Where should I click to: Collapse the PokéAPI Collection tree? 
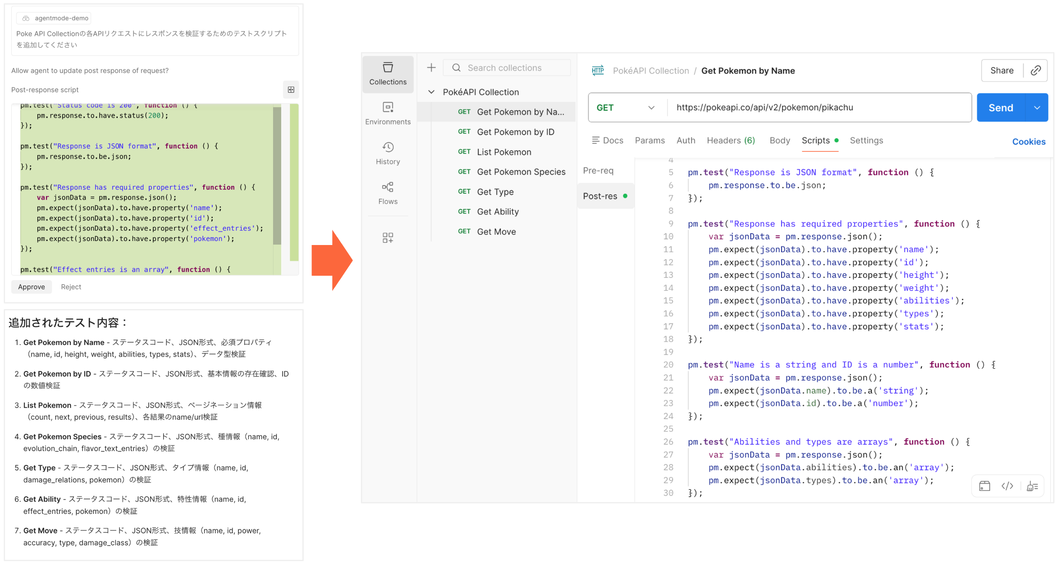[x=431, y=92]
